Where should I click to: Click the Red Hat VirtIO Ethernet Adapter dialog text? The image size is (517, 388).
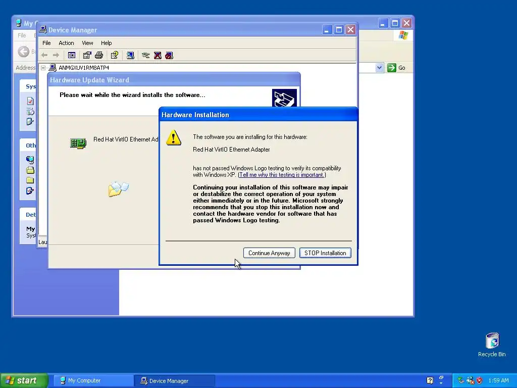pos(231,150)
